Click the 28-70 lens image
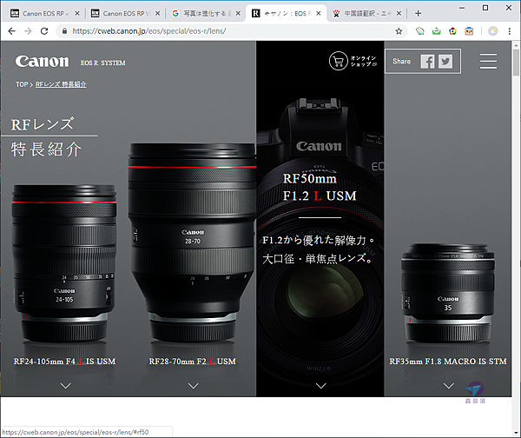521x438 pixels. tap(192, 242)
